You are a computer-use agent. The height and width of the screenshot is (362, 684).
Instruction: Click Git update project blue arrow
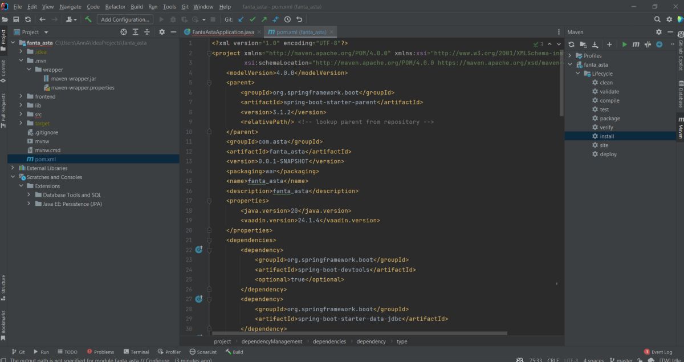(241, 19)
